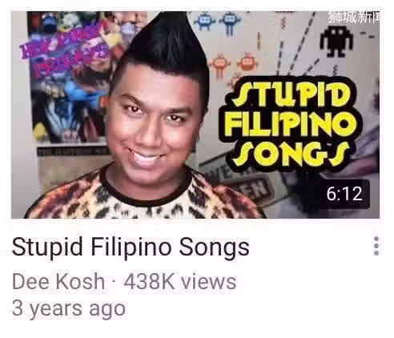Click the Chinese watermark at thumbnail corner
394x338 pixels.
tap(354, 17)
